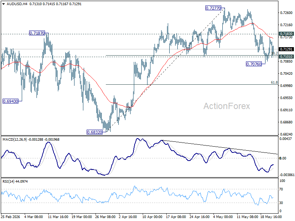Screen dimensions: 295x221
Task: Click the 0.70420 price axis value
Action: coord(287,73)
